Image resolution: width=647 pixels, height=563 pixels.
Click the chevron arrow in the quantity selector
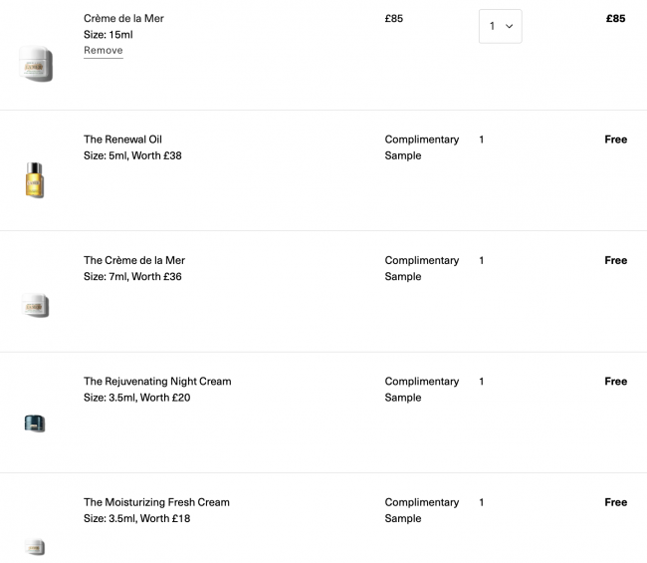click(x=510, y=26)
